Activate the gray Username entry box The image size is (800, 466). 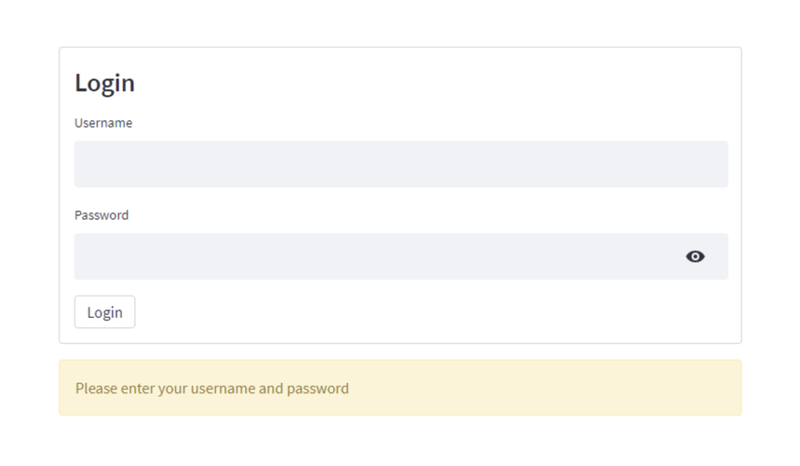400,164
